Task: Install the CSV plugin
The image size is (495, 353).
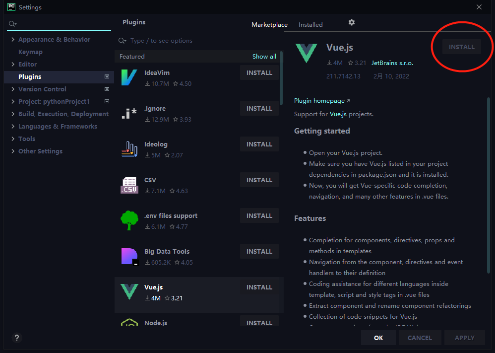Action: pos(259,180)
